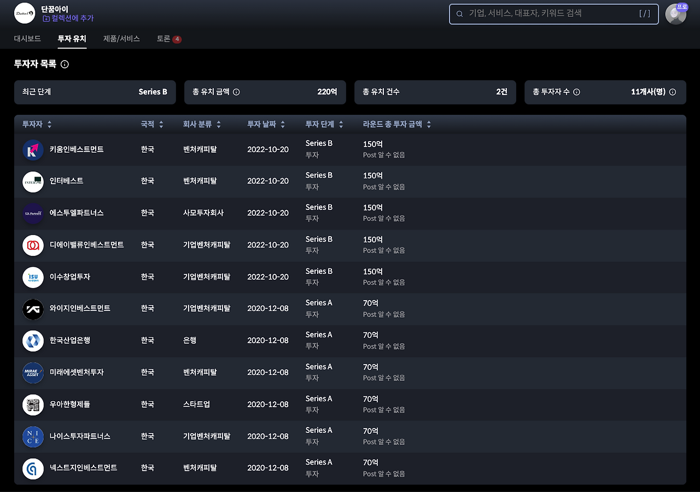Sort table by 회사 분류 column
This screenshot has width=700, height=492.
point(202,125)
